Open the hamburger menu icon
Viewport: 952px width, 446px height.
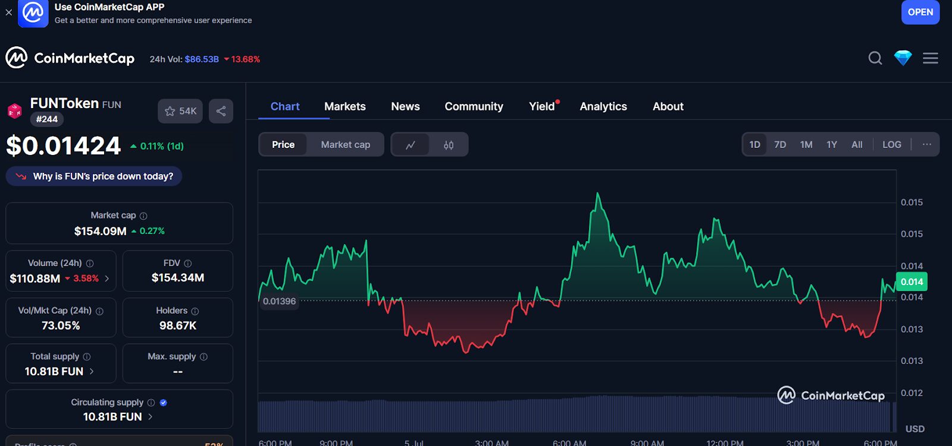930,58
